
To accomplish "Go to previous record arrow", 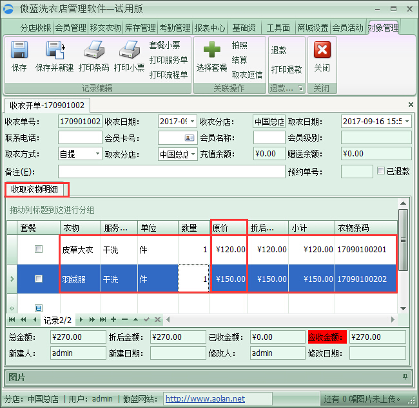I will (35, 319).
